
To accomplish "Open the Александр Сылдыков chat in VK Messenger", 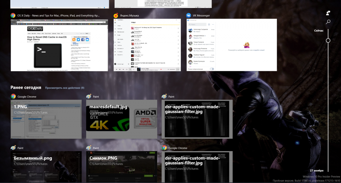I will (x=201, y=30).
